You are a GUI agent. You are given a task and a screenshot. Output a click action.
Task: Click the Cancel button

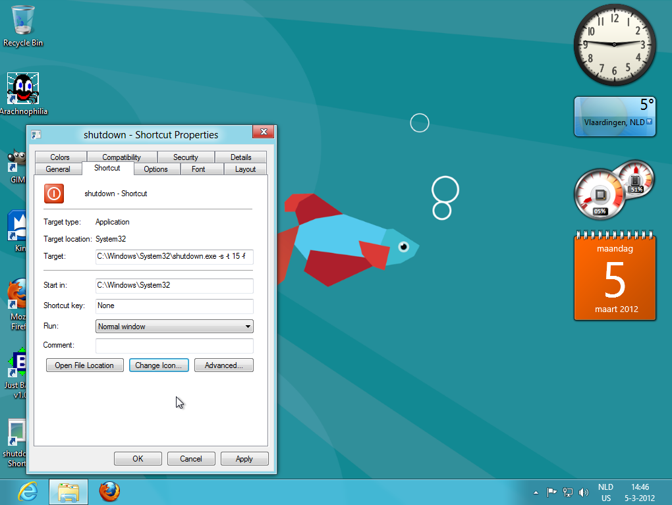[191, 459]
